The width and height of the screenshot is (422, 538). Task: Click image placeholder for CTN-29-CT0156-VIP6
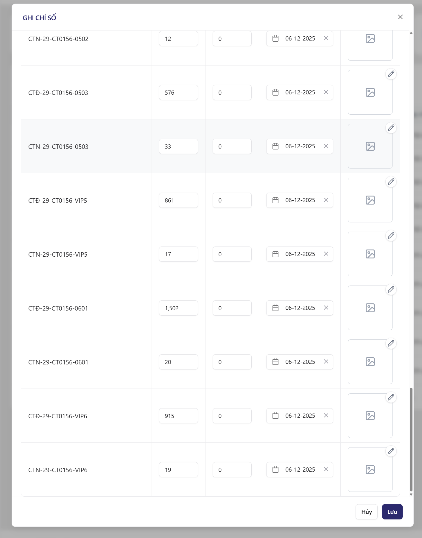(370, 470)
